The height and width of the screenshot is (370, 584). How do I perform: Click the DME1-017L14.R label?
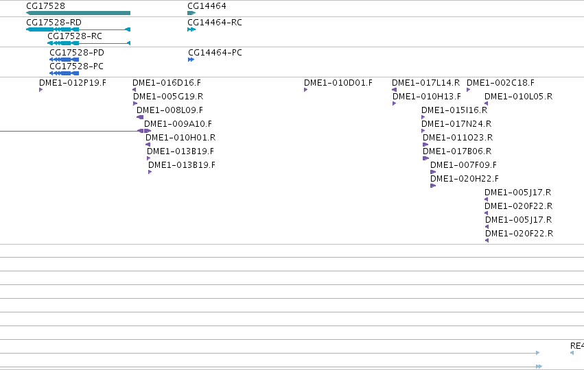pos(425,82)
